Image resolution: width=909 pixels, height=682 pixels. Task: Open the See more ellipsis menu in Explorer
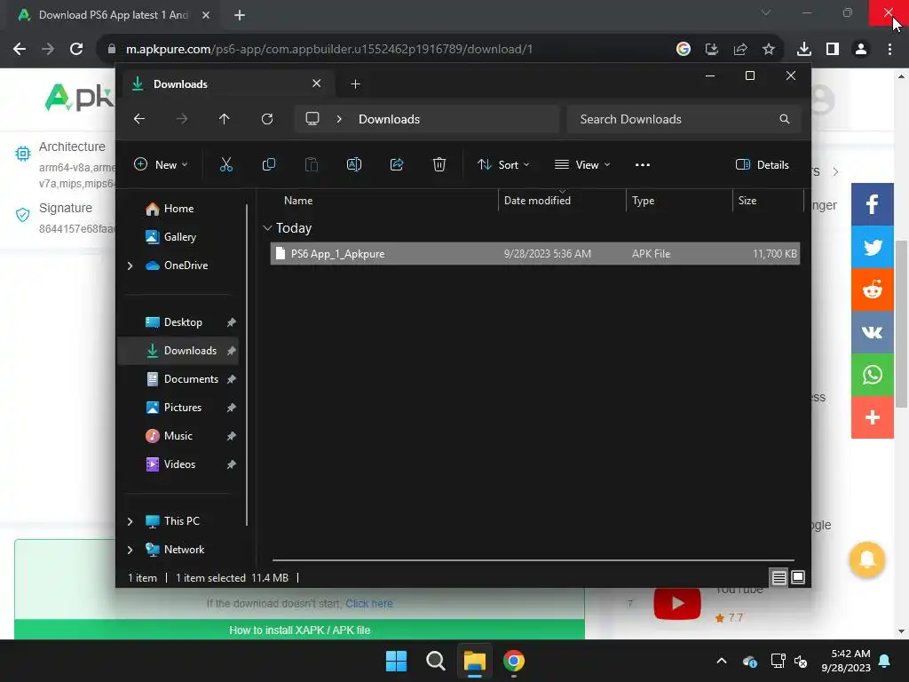coord(643,164)
